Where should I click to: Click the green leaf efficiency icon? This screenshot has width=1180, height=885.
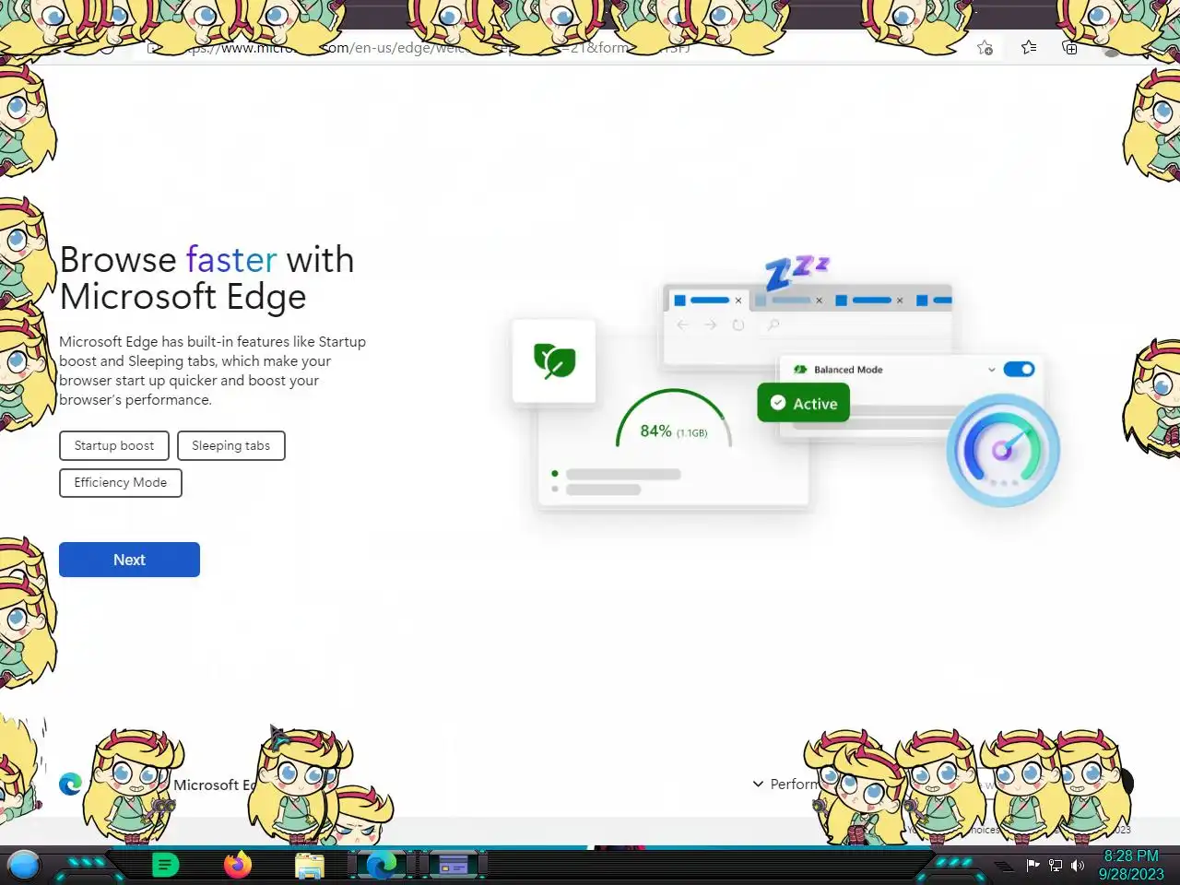click(554, 360)
